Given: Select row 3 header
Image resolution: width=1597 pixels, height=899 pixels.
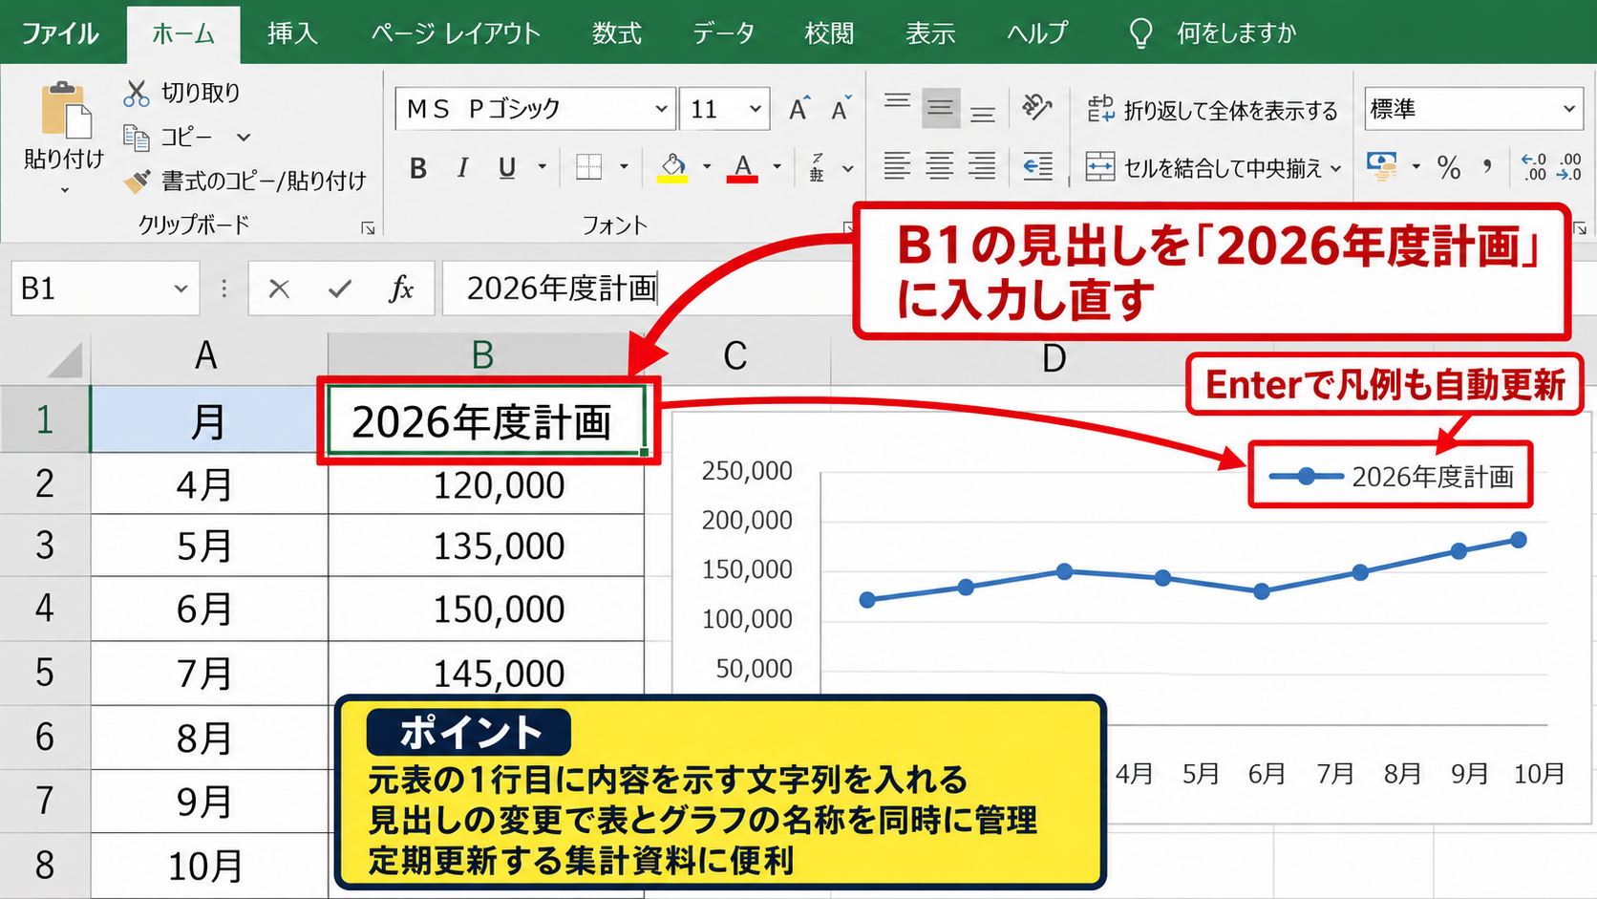Looking at the screenshot, I should (x=45, y=546).
